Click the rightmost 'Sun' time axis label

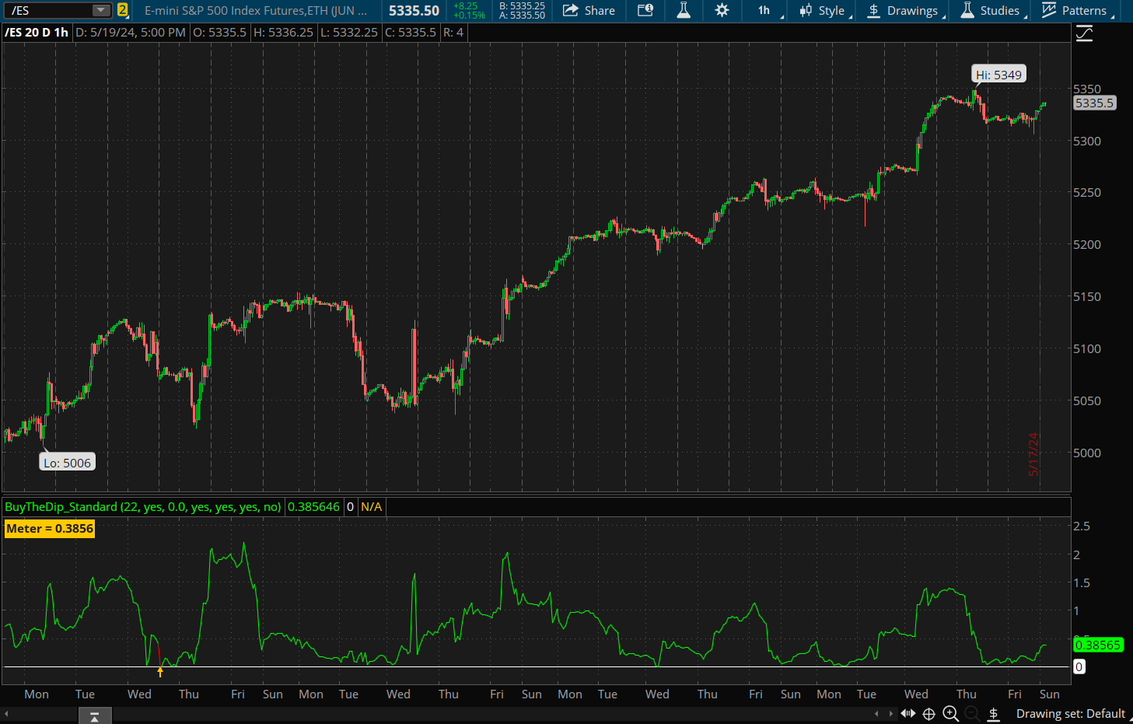click(x=1049, y=694)
